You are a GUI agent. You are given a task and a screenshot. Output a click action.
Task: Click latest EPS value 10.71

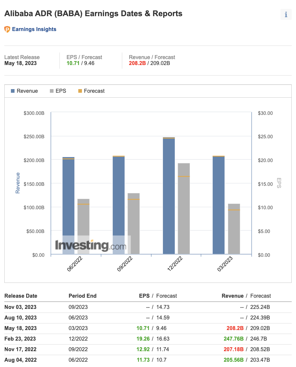click(73, 63)
